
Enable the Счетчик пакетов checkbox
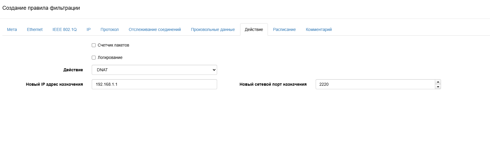click(x=94, y=45)
